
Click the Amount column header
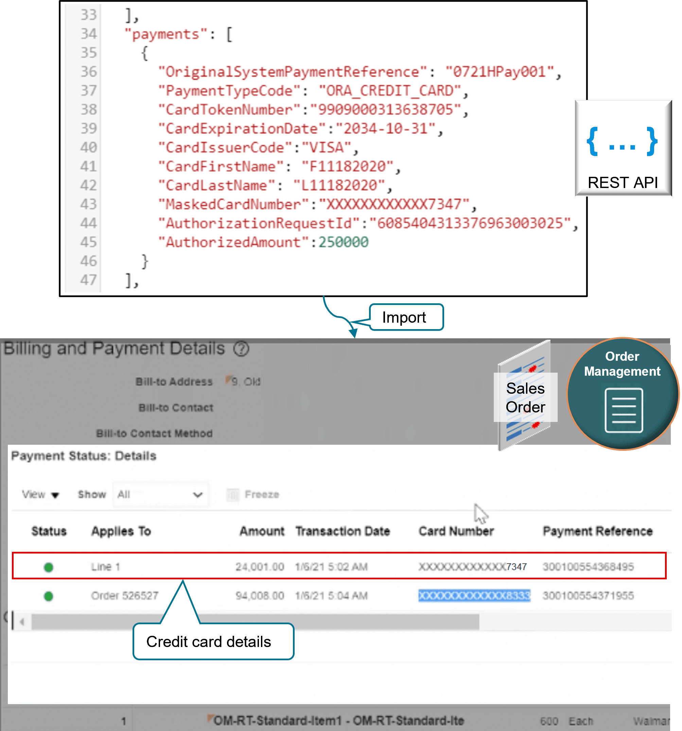pyautogui.click(x=262, y=531)
